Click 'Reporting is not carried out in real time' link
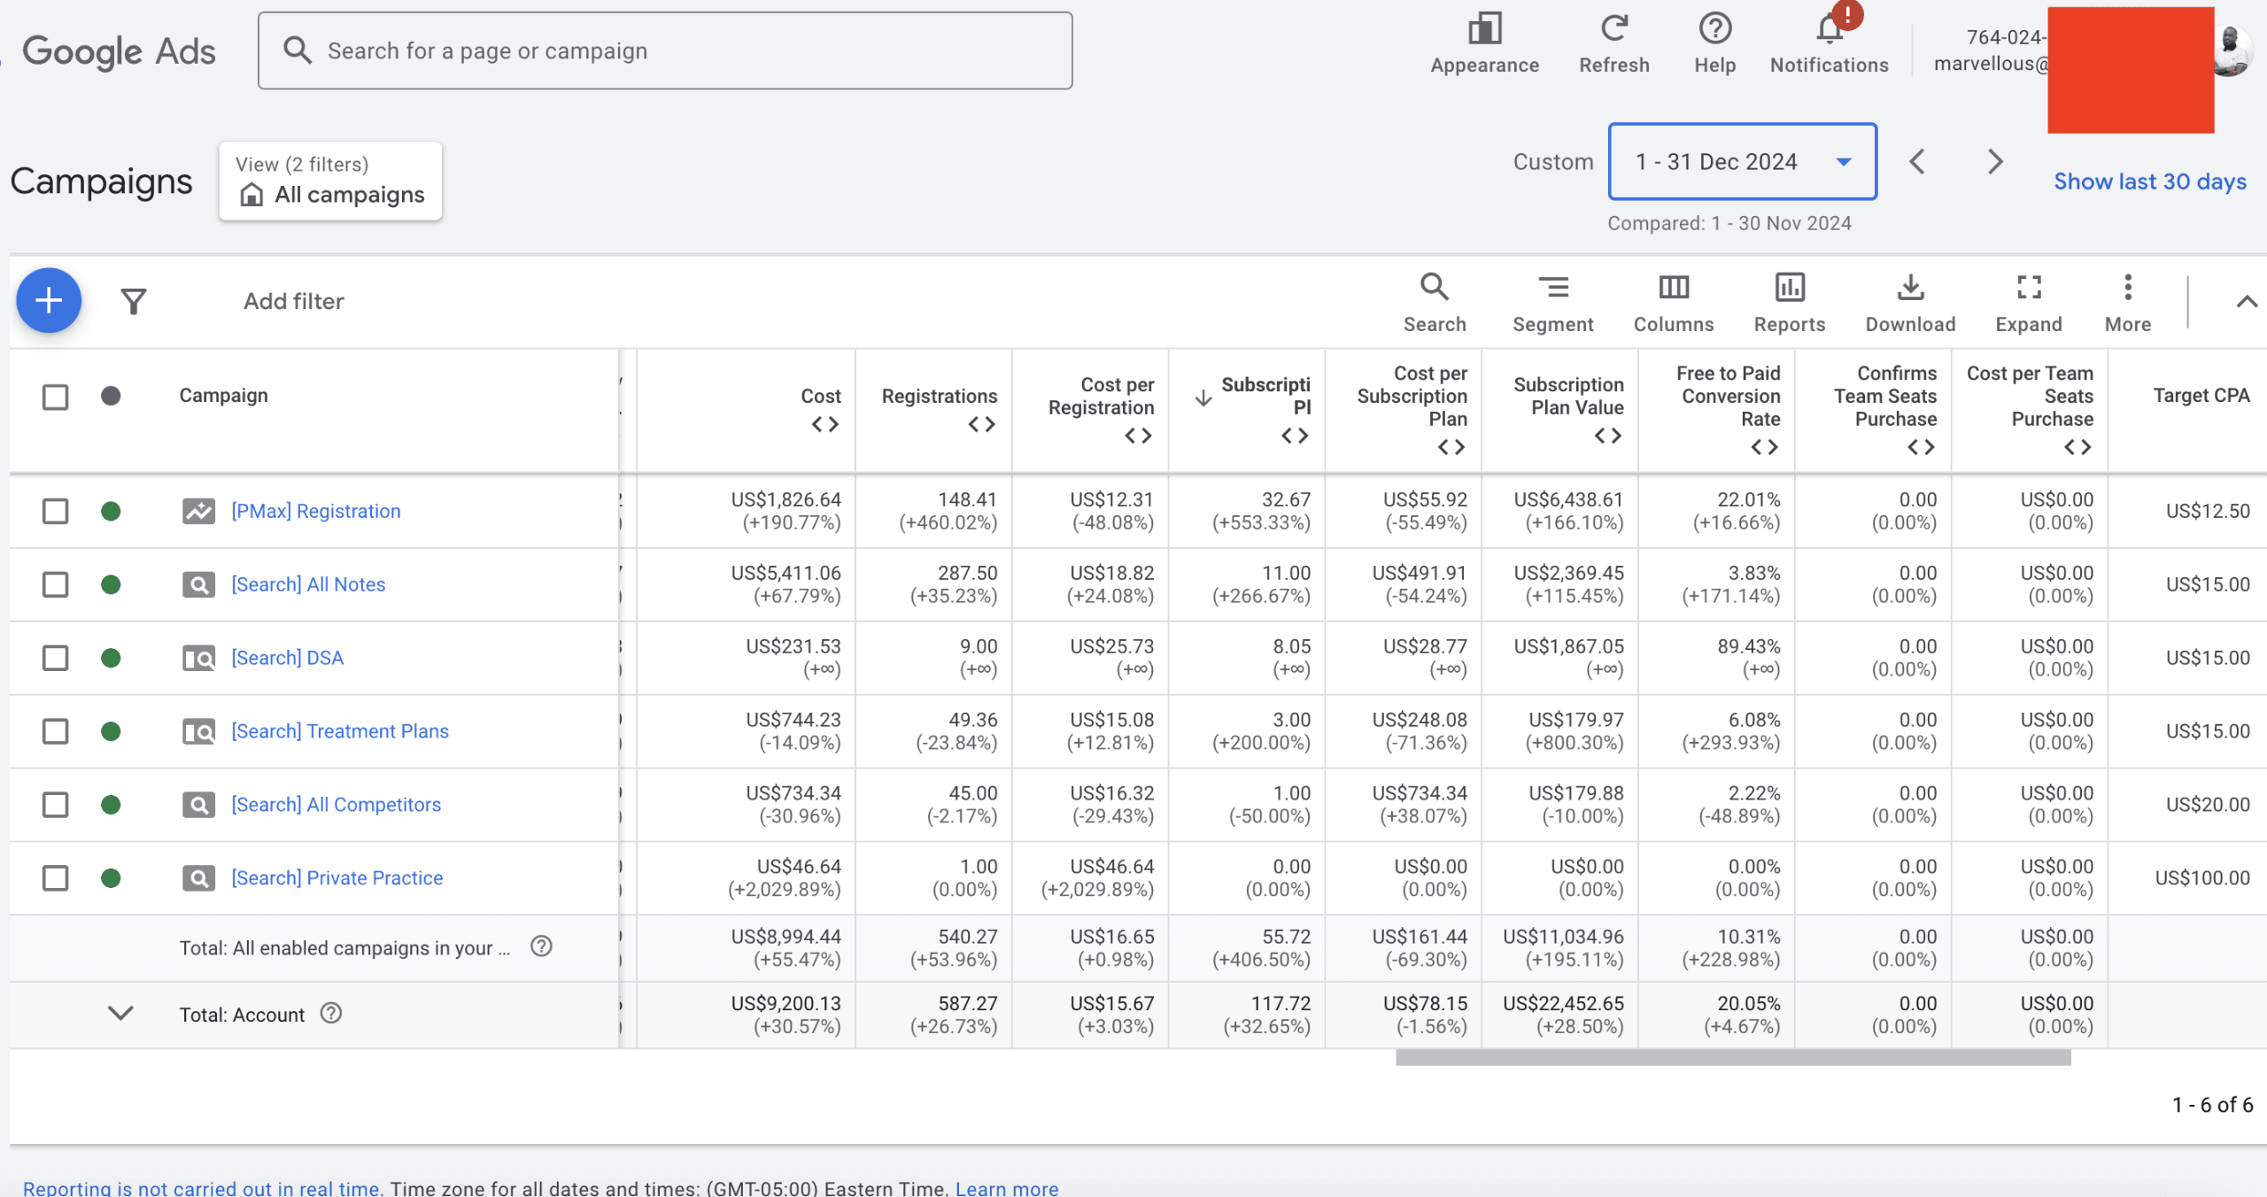 203,1188
